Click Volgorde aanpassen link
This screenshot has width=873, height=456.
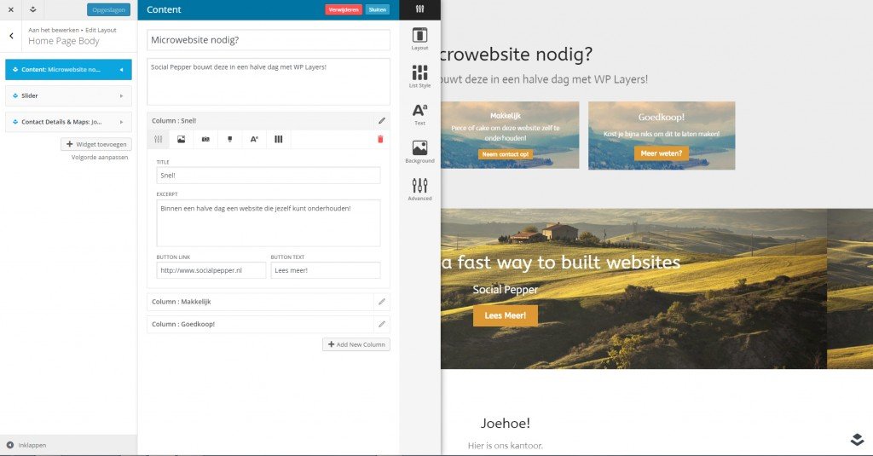coord(100,158)
